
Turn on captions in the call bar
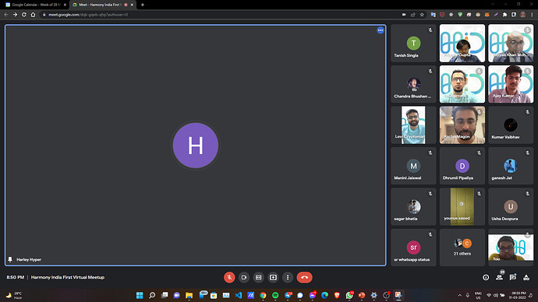click(259, 277)
